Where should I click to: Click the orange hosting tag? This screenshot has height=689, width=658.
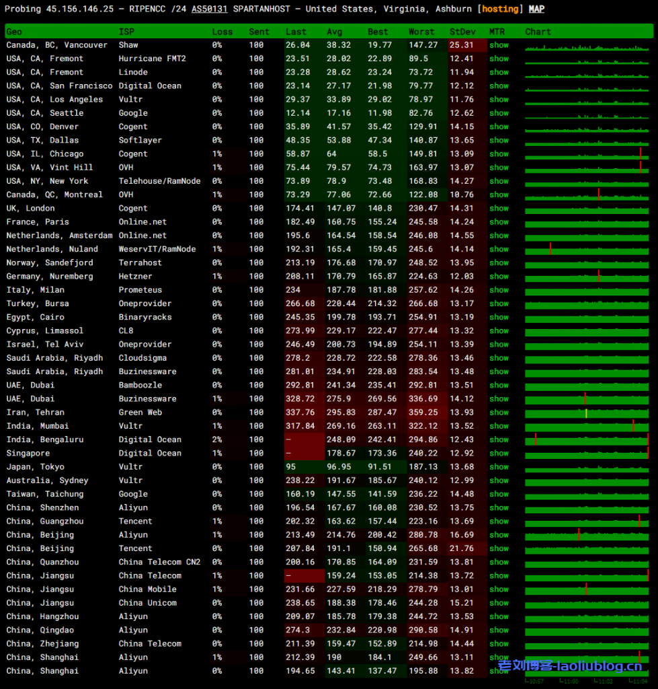pos(500,9)
